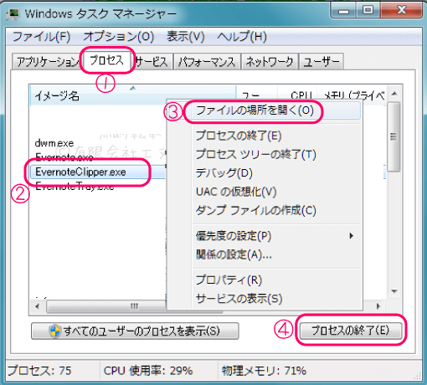Click the プロセスの終了(E) button at bottom
The image size is (427, 385).
point(351,331)
